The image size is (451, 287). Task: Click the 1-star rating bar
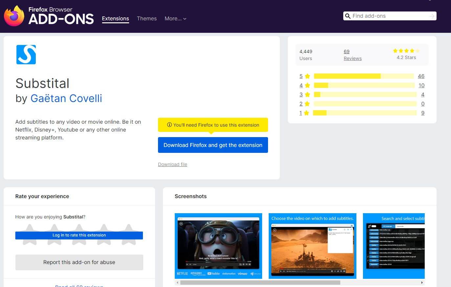365,113
